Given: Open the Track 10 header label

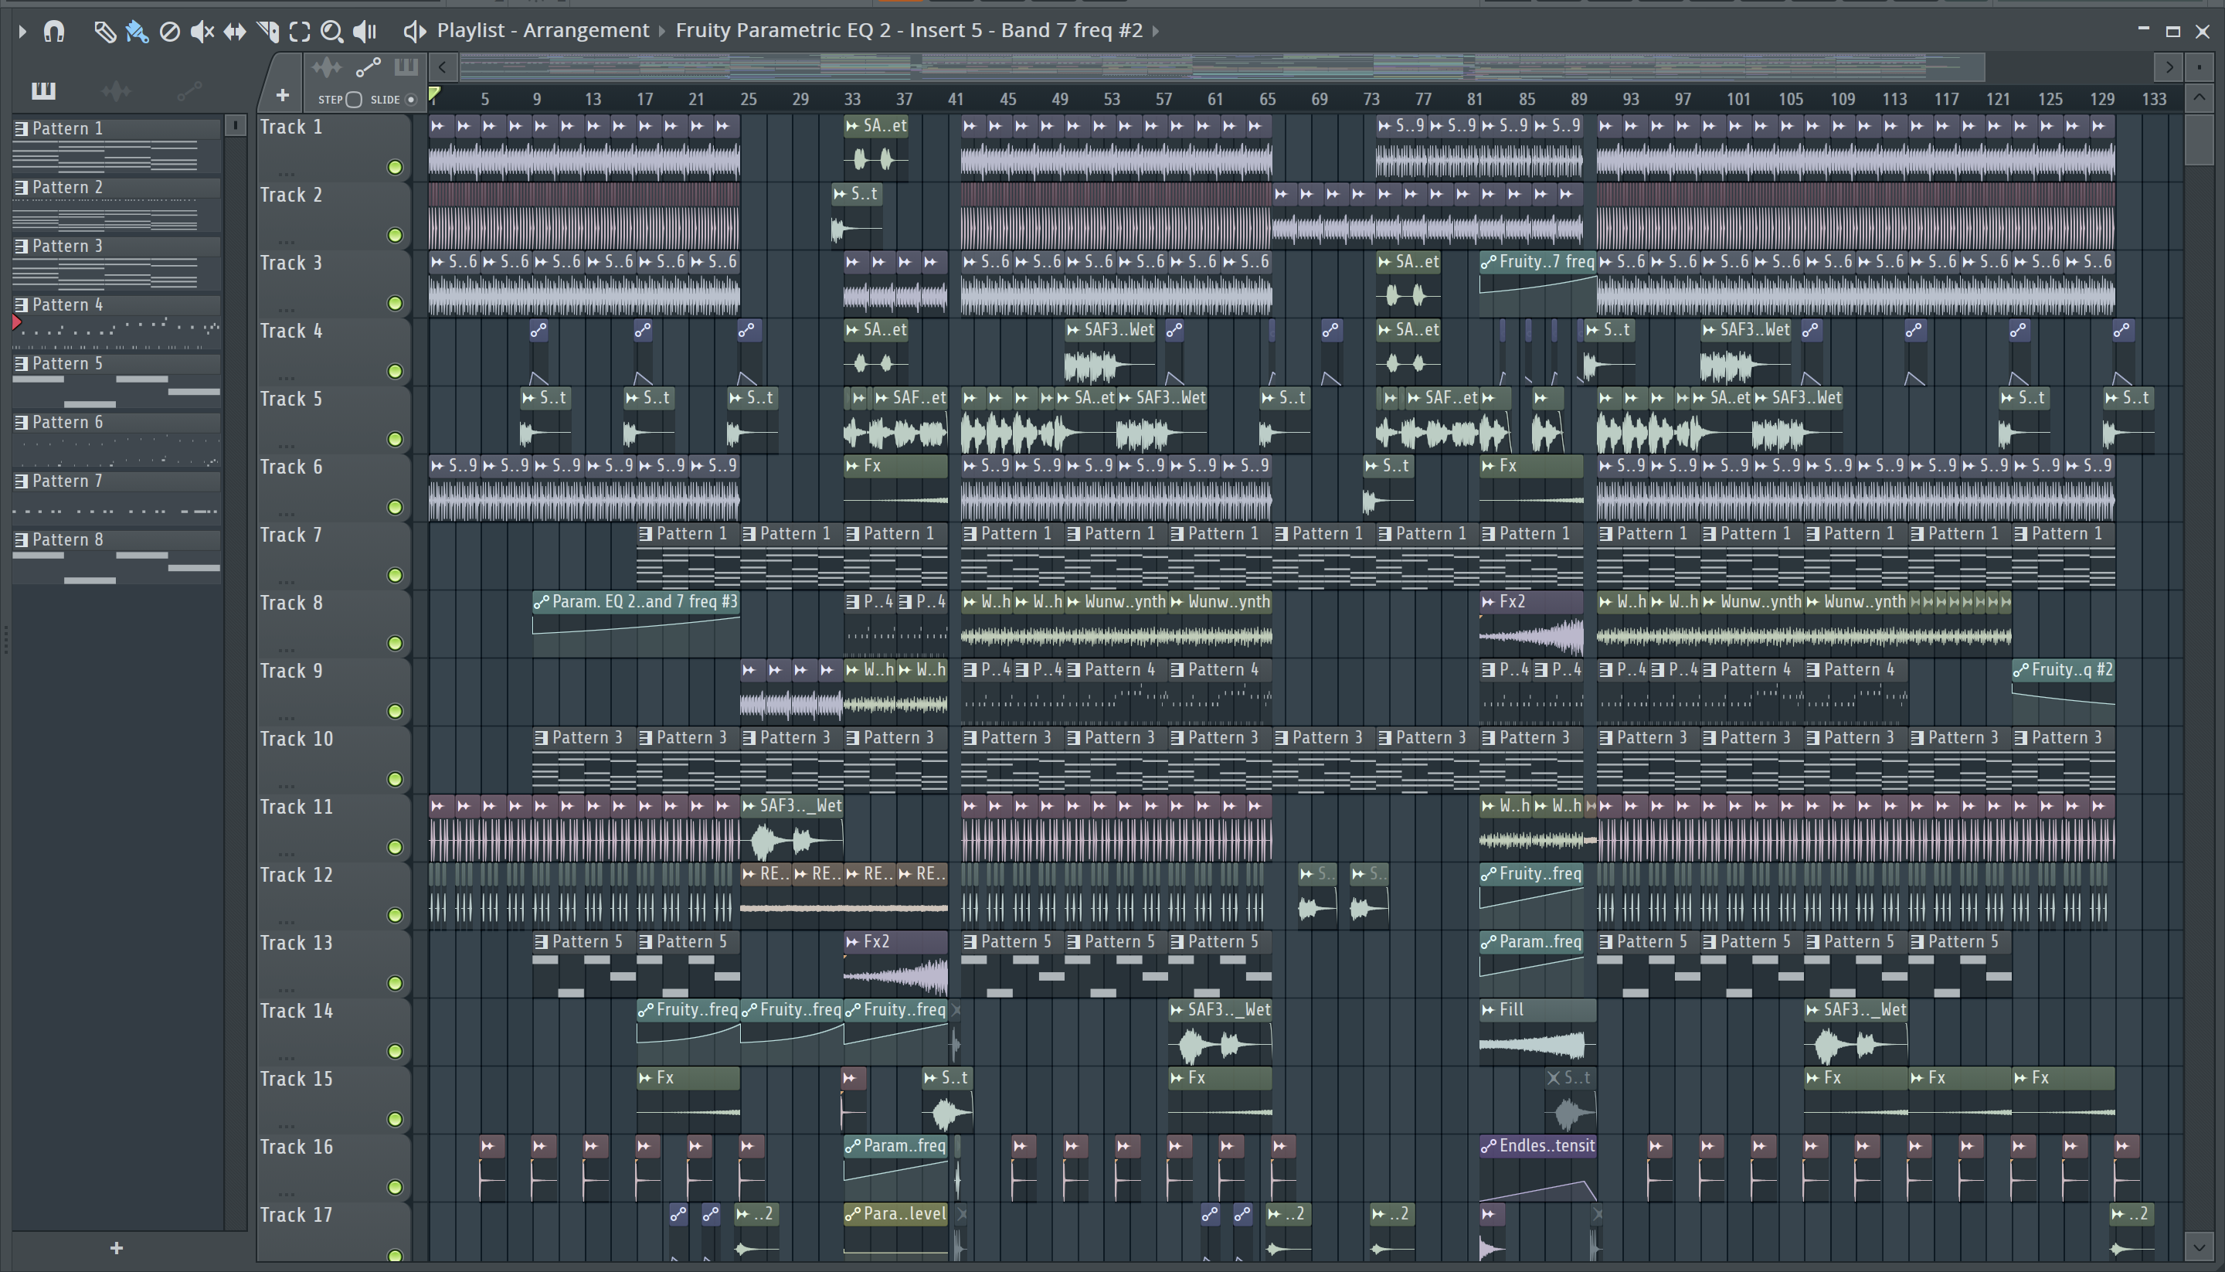Looking at the screenshot, I should (x=297, y=739).
